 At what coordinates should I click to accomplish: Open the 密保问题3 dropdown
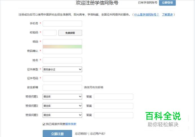pos(62,115)
